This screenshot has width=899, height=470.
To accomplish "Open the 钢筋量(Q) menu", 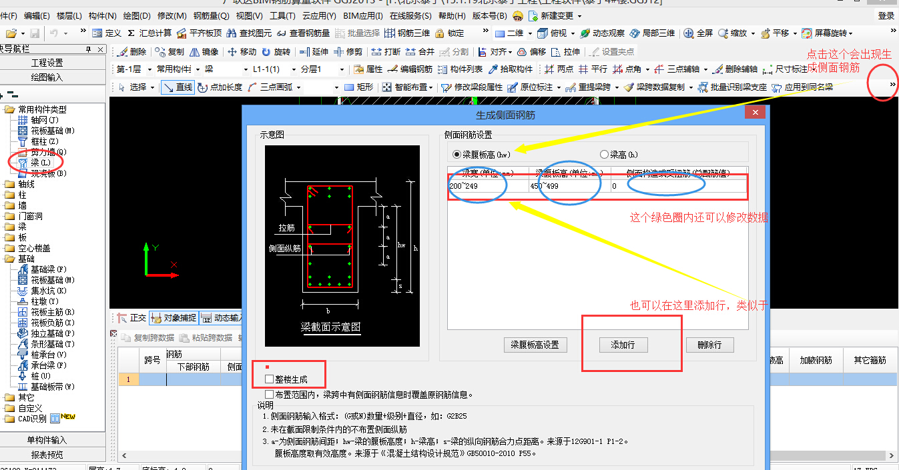I will [211, 15].
